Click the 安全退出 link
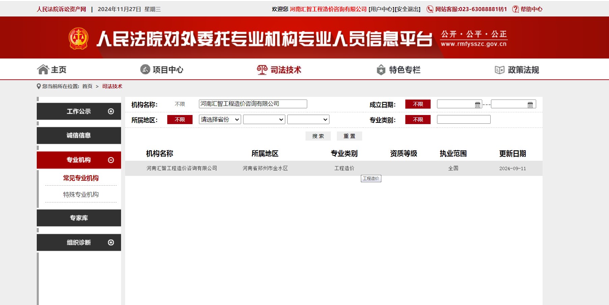 (x=407, y=9)
